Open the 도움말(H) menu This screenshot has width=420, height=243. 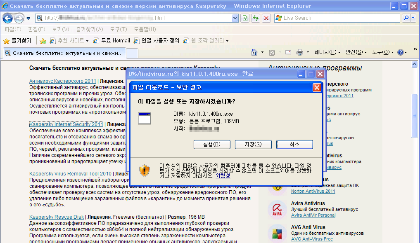click(145, 29)
